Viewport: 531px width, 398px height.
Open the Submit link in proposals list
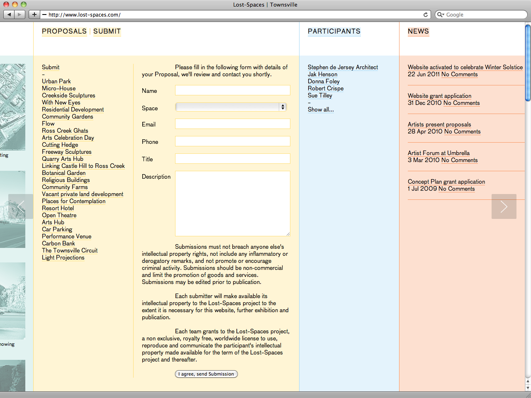point(51,67)
